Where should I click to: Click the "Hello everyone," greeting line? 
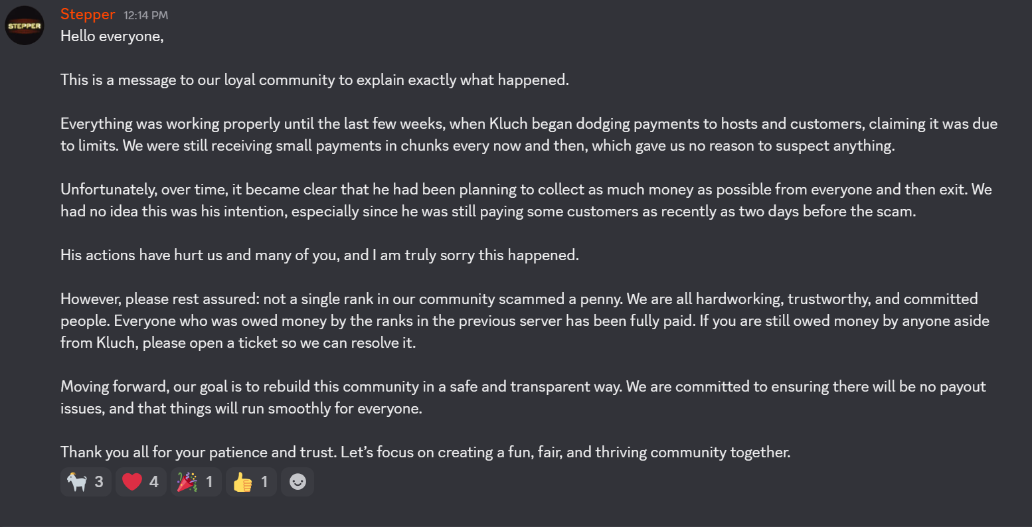click(112, 37)
